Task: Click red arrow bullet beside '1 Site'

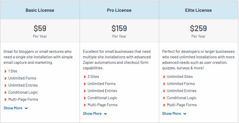Action: (5, 71)
